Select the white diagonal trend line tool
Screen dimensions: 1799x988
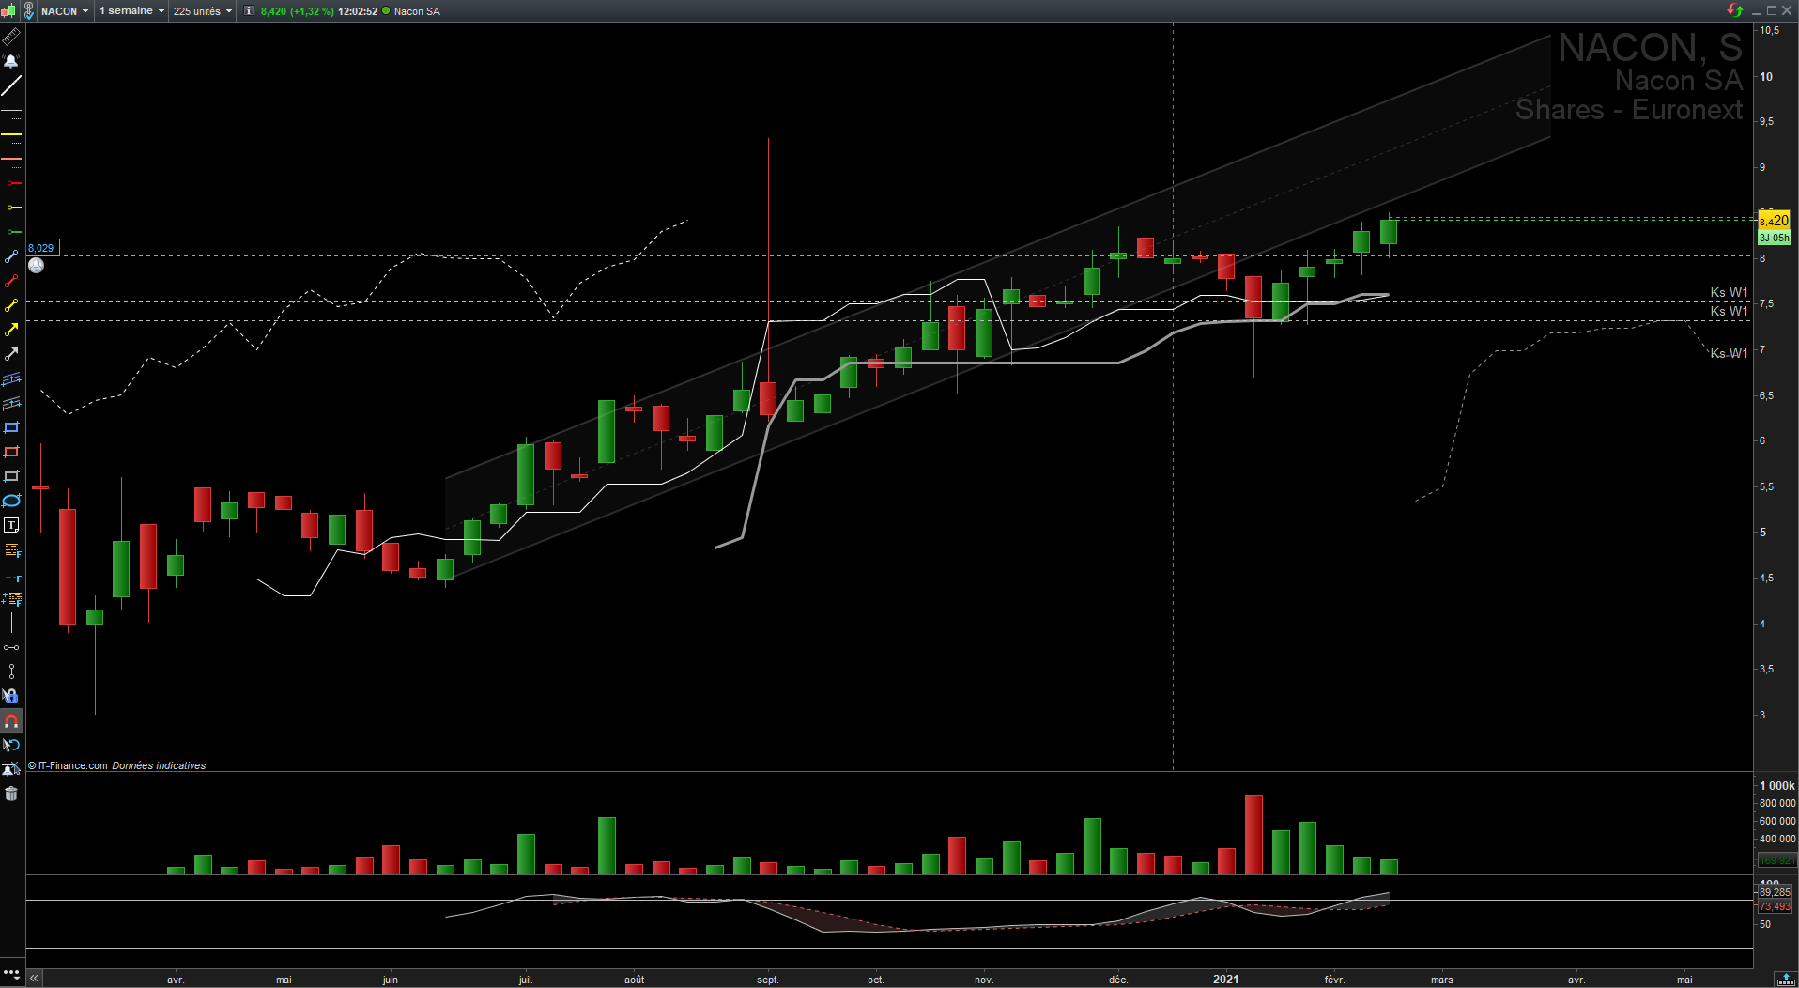click(11, 86)
